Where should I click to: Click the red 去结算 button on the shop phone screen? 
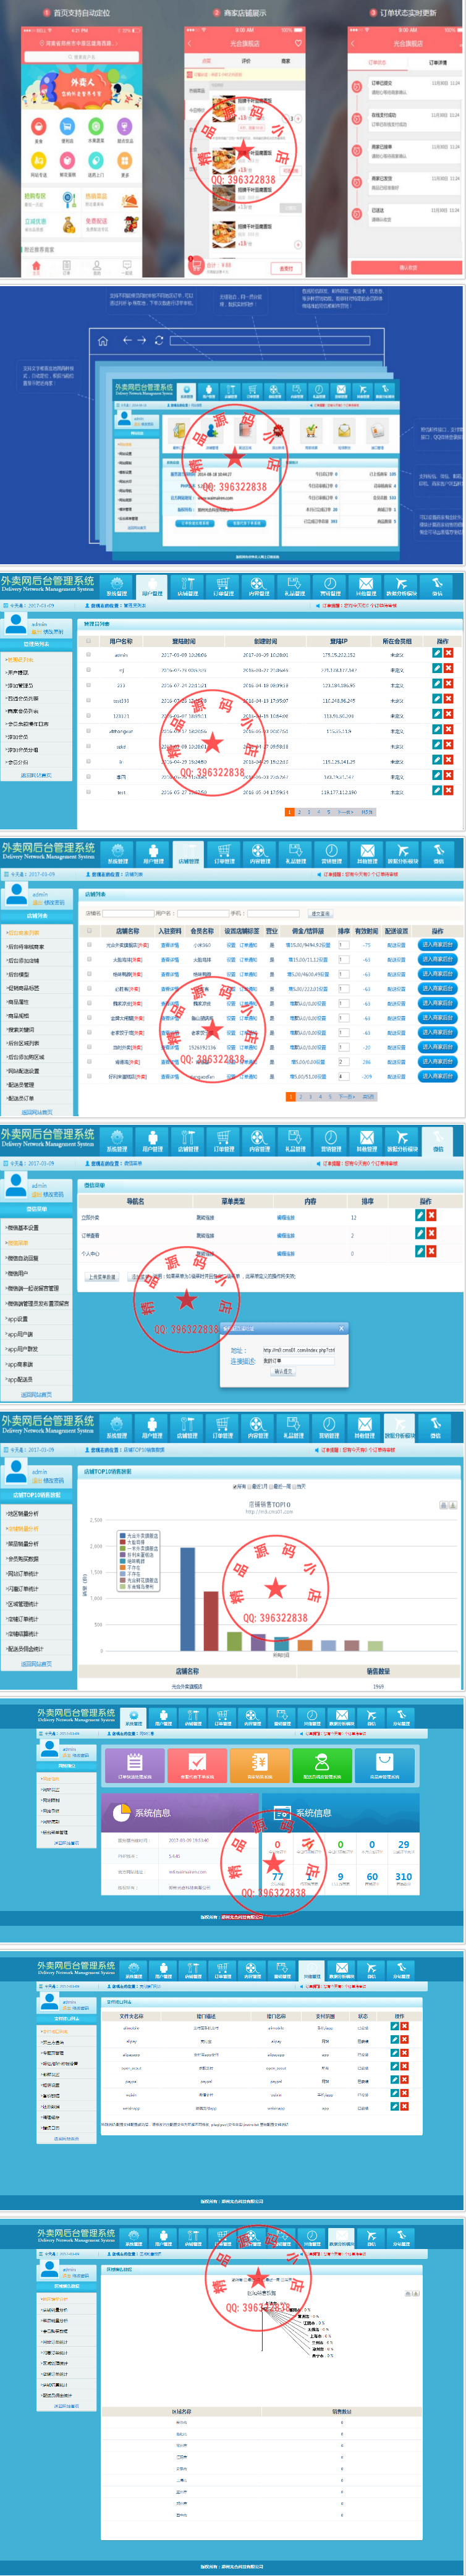point(286,267)
